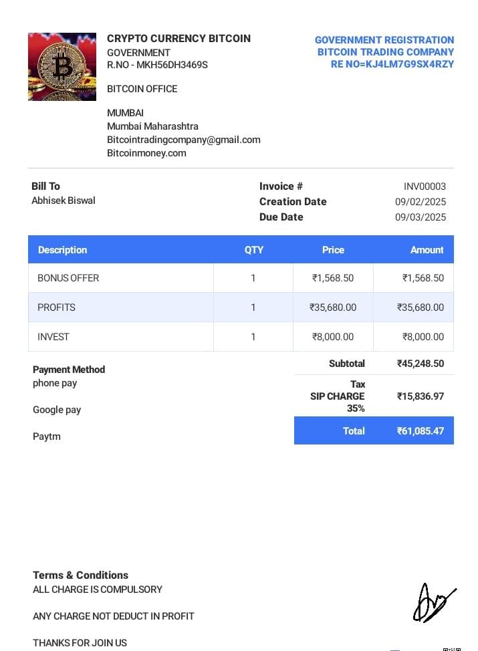The image size is (478, 651).
Task: Click the RE NO registration number text
Action: [392, 64]
